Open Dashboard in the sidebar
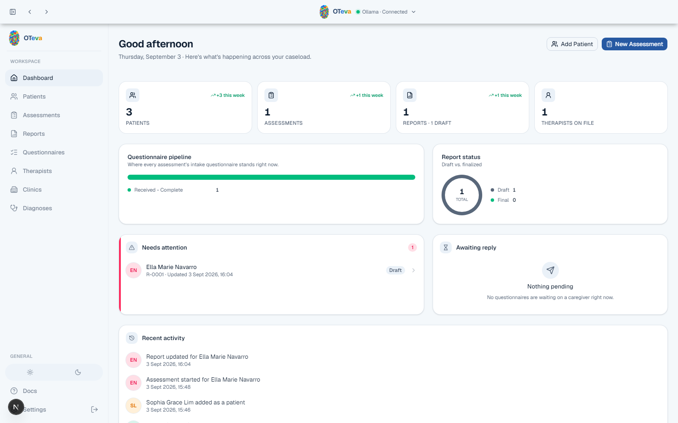678x423 pixels. click(54, 78)
